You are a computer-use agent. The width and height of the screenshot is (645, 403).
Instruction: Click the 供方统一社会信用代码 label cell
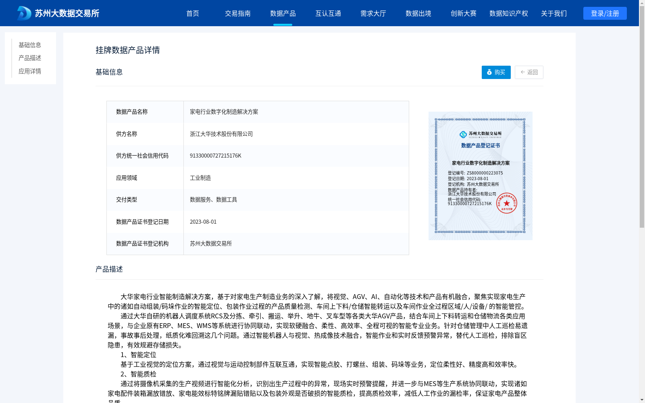(145, 156)
